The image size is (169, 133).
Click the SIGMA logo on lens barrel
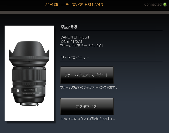(x=41, y=93)
